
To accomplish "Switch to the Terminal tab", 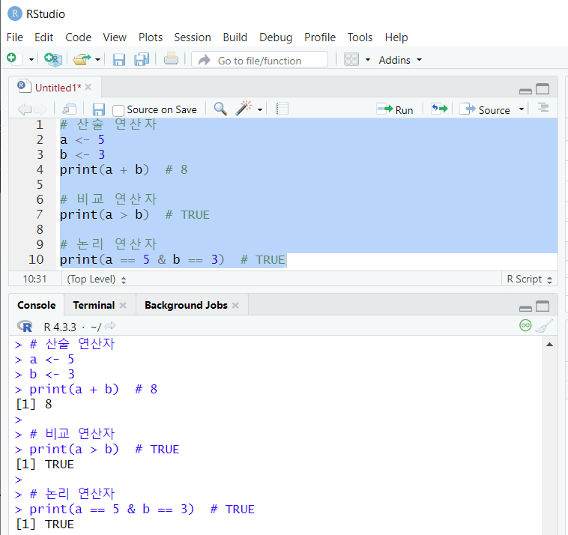I will [94, 306].
